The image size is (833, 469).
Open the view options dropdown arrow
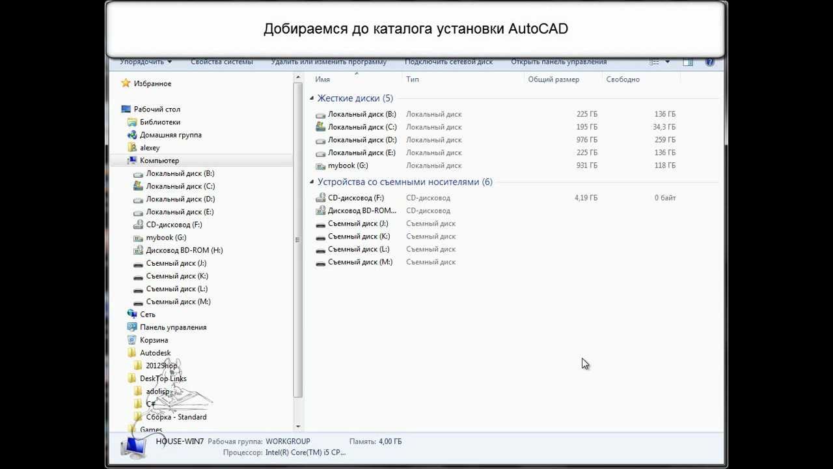667,62
